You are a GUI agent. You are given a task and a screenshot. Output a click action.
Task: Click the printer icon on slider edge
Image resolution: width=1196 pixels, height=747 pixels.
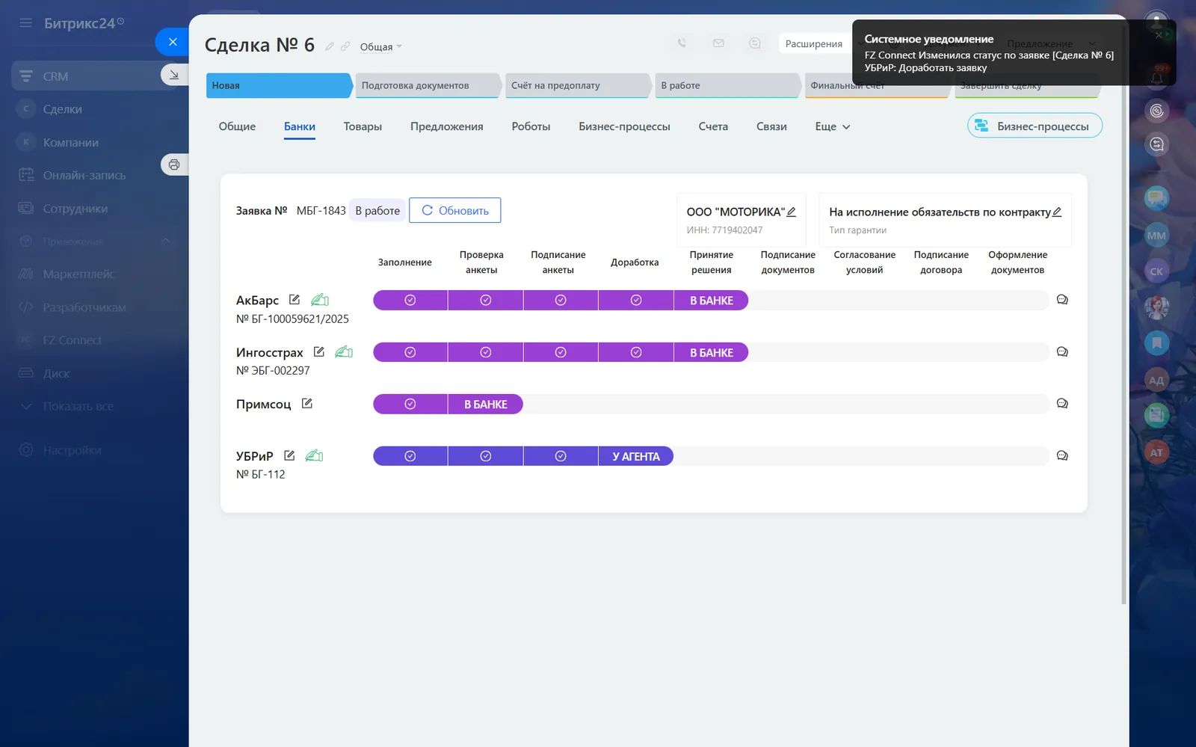coord(174,165)
